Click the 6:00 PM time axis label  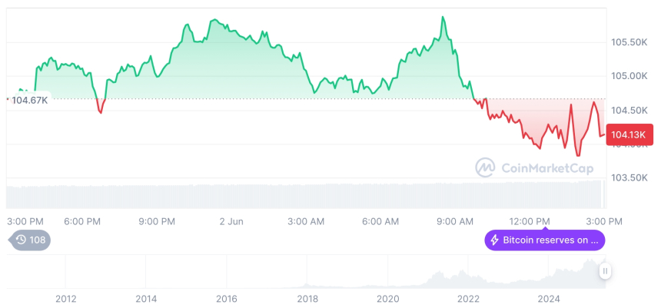point(82,221)
